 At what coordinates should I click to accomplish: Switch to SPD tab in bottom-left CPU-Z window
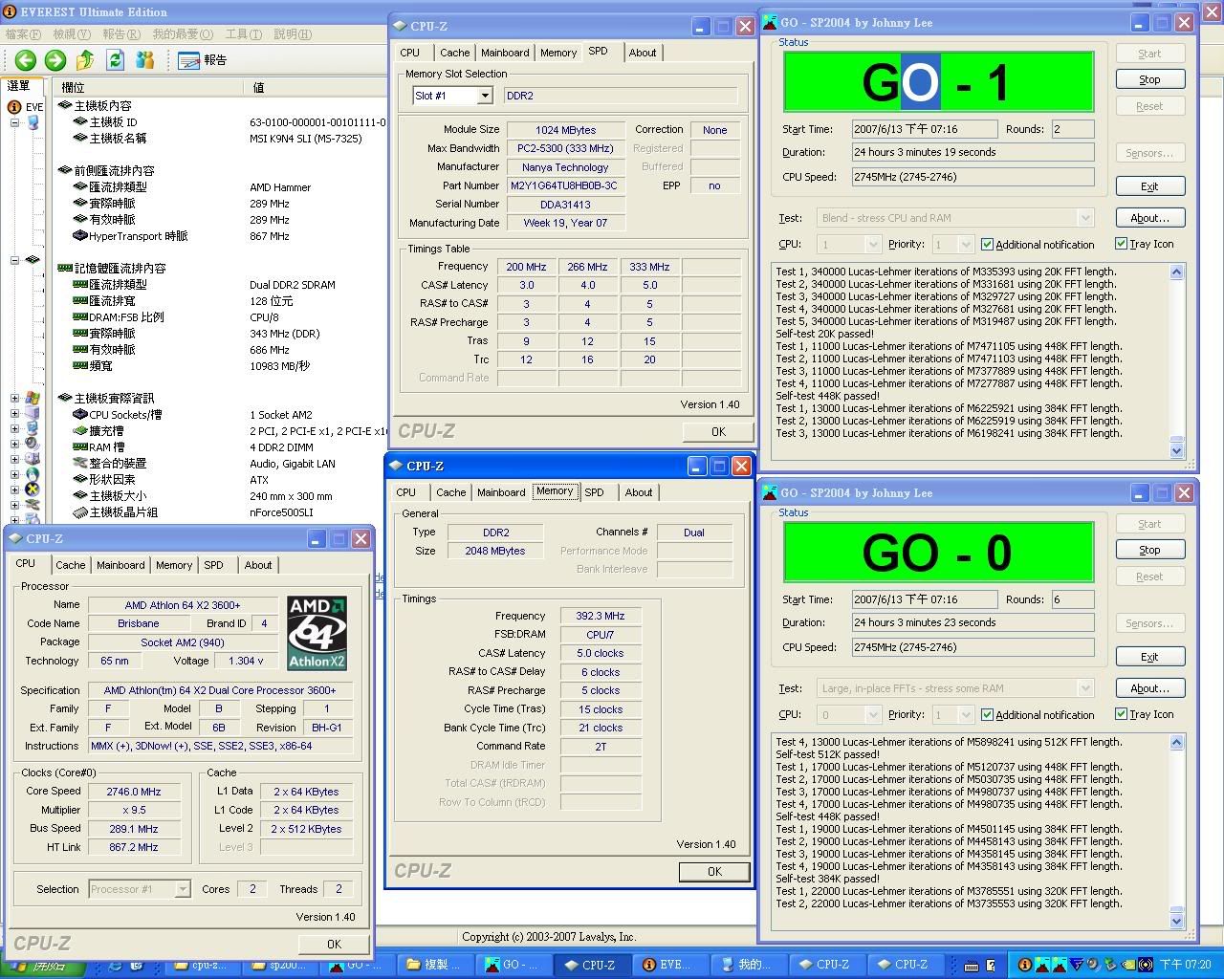tap(213, 565)
